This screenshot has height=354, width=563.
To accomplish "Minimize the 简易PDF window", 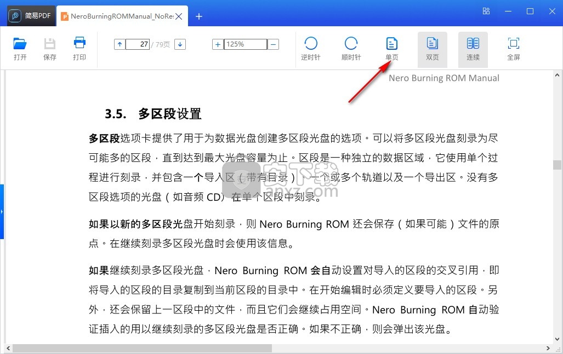I will 508,11.
